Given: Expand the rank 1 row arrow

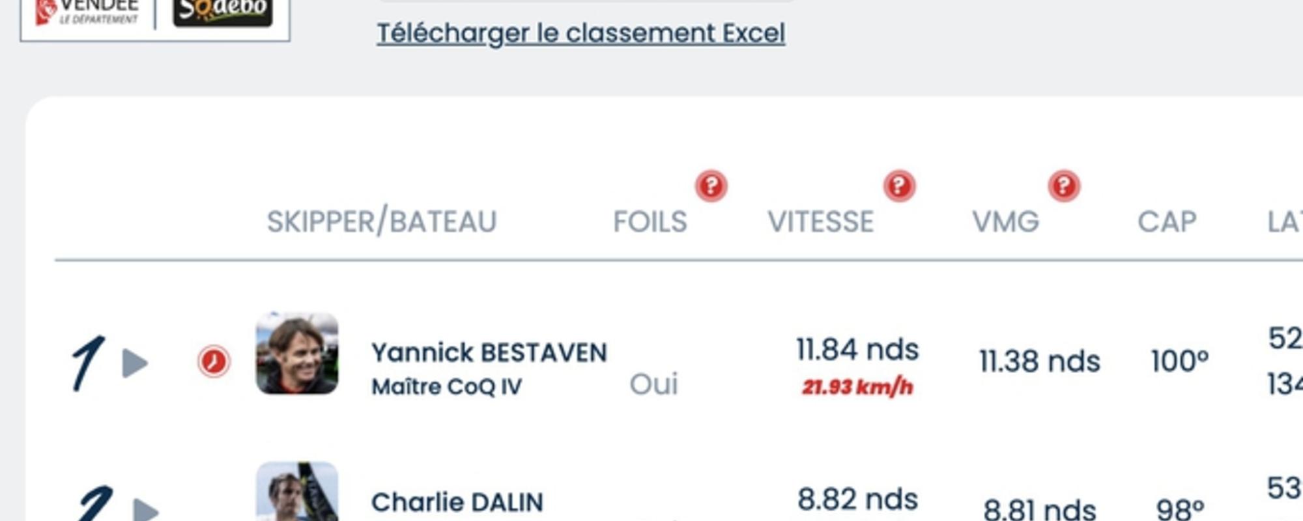Looking at the screenshot, I should coord(135,363).
